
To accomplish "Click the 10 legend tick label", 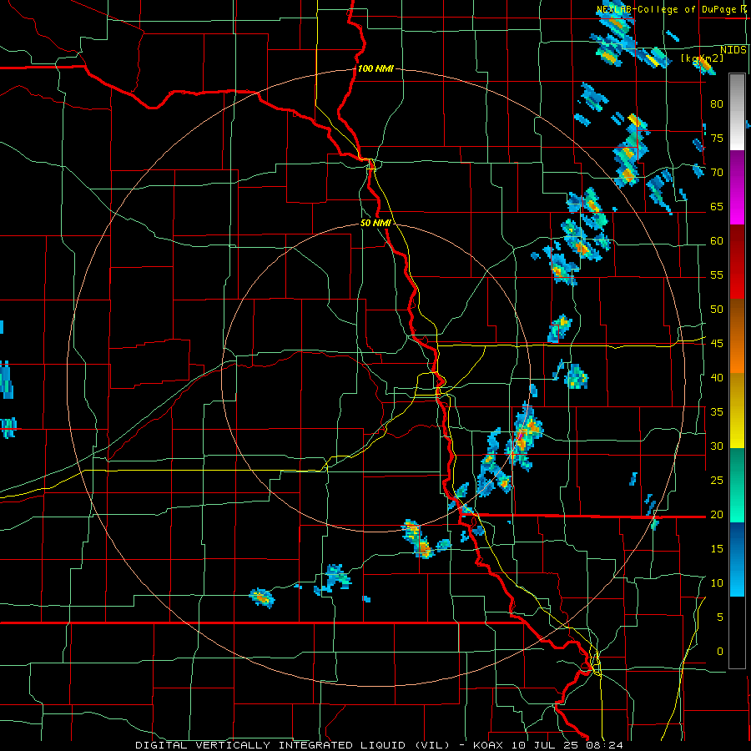I will click(x=717, y=583).
